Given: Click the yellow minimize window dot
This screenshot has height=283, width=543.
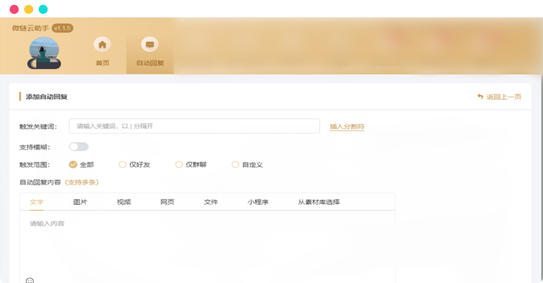Looking at the screenshot, I should 28,9.
